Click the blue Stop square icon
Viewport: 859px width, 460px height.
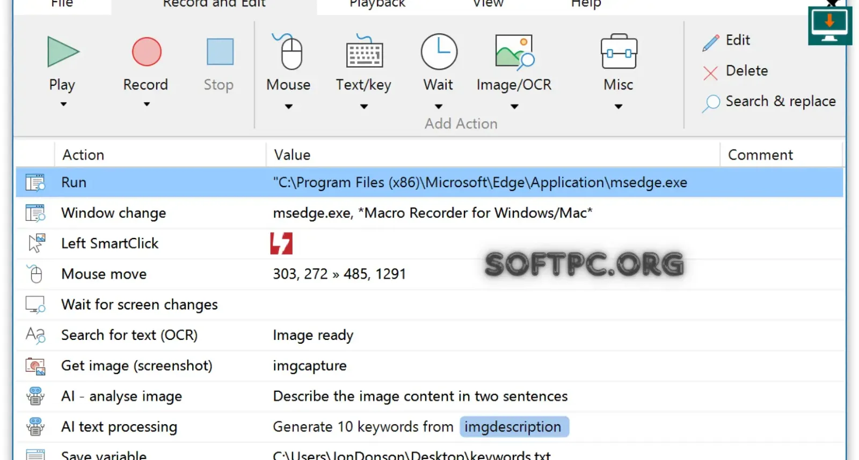(220, 51)
